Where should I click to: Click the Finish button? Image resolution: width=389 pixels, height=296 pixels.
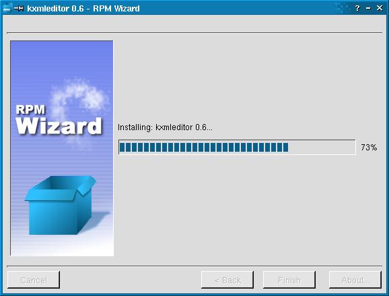pyautogui.click(x=289, y=280)
